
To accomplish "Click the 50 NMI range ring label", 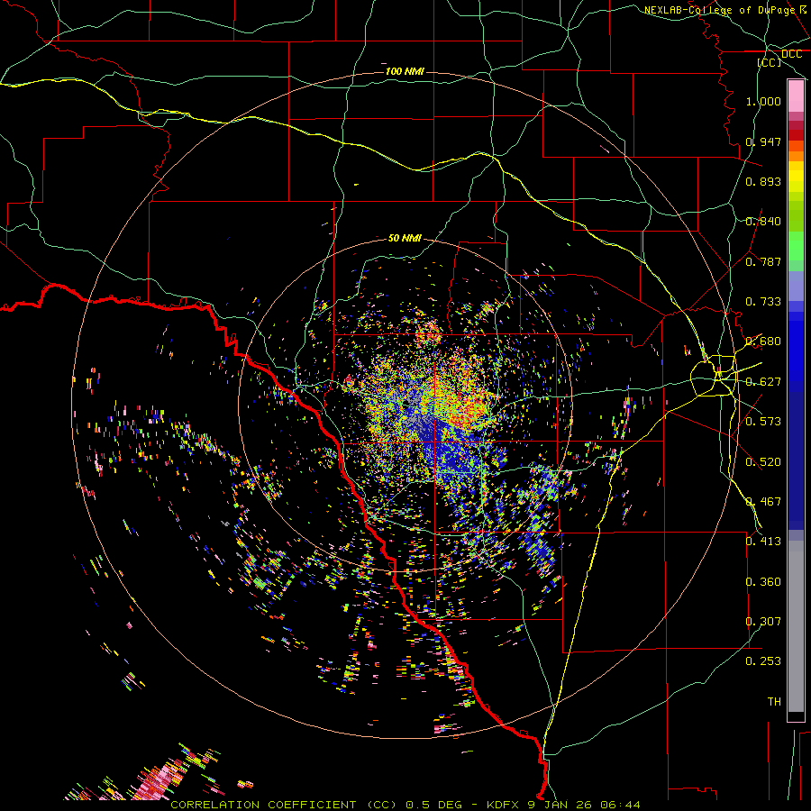I will pyautogui.click(x=405, y=238).
